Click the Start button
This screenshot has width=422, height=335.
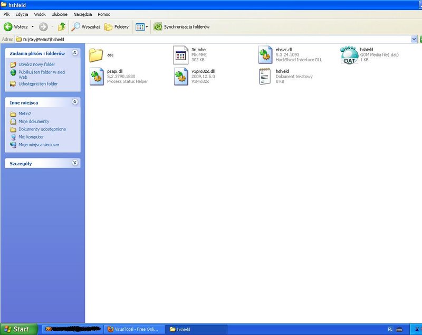[x=19, y=329]
